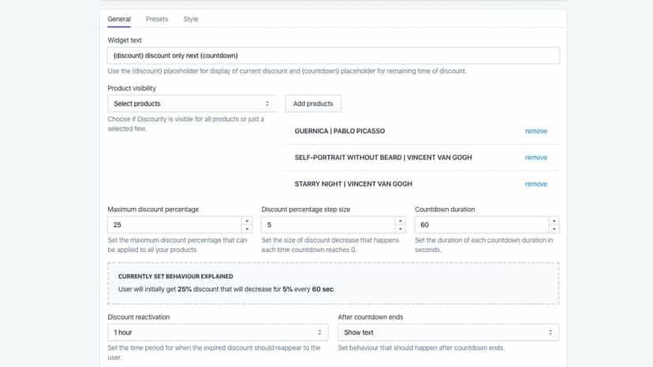
Task: Remove Self-Portrait Without Beard product
Action: 536,158
